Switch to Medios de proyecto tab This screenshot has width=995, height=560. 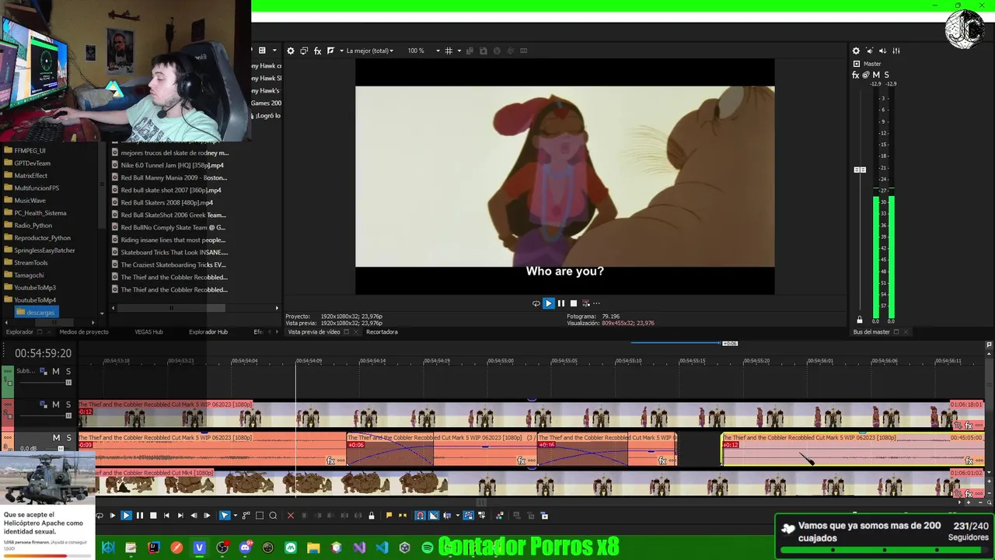pyautogui.click(x=84, y=332)
